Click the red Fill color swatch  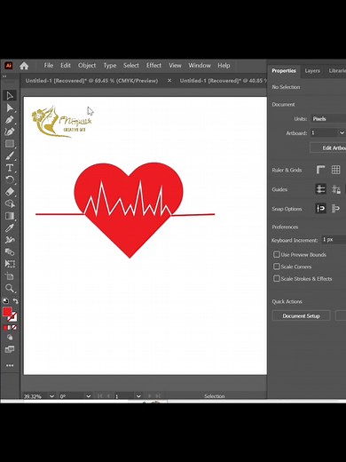[x=7, y=312]
